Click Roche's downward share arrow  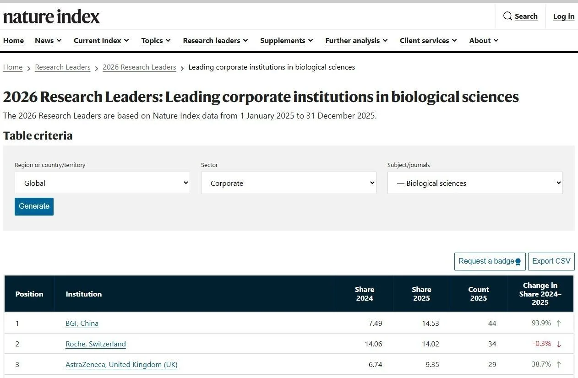[559, 344]
